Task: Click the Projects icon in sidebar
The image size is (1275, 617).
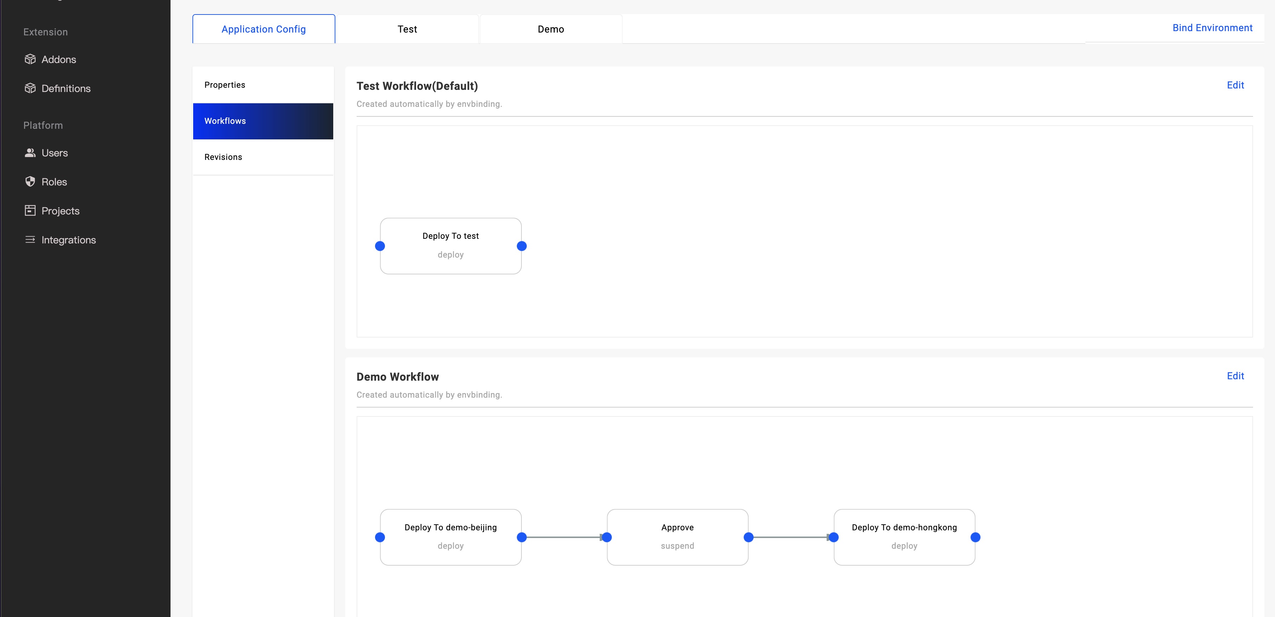Action: click(x=29, y=211)
